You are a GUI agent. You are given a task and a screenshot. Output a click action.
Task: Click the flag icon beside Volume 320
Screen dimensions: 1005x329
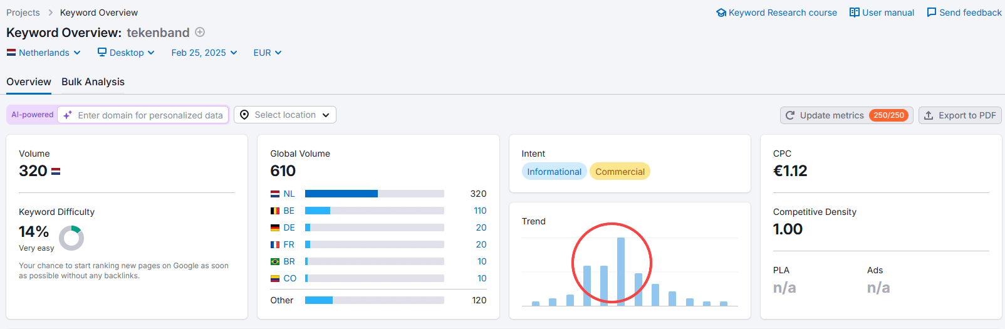click(x=56, y=171)
